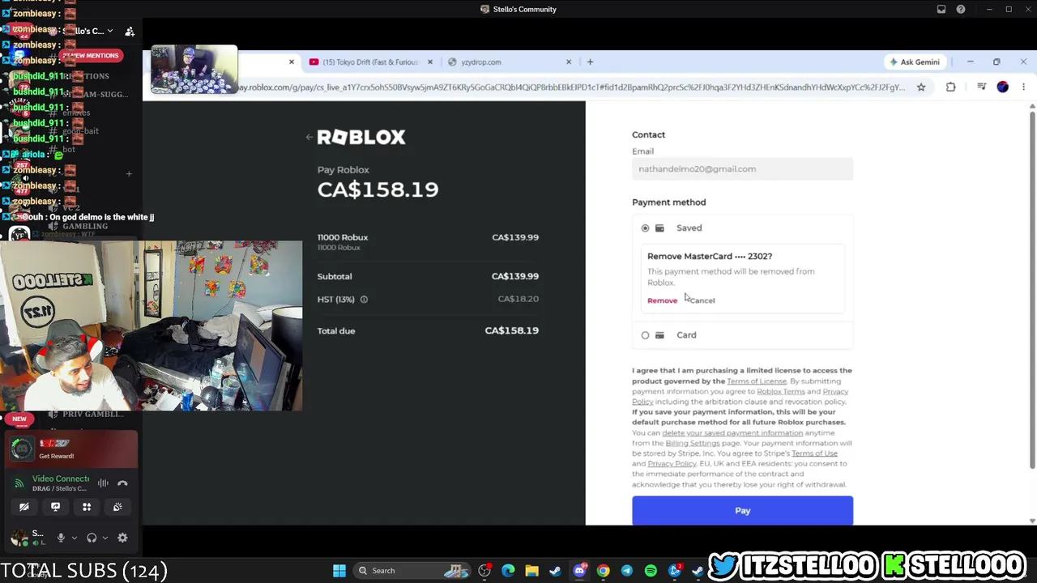Turn on camera in Discord

point(24,507)
